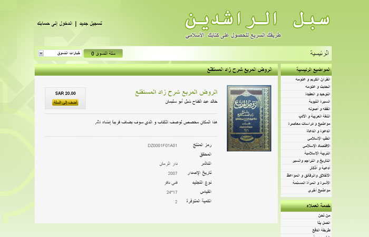This screenshot has width=369, height=237.
Task: Click publisher value دار الزمان
Action: pos(169,164)
